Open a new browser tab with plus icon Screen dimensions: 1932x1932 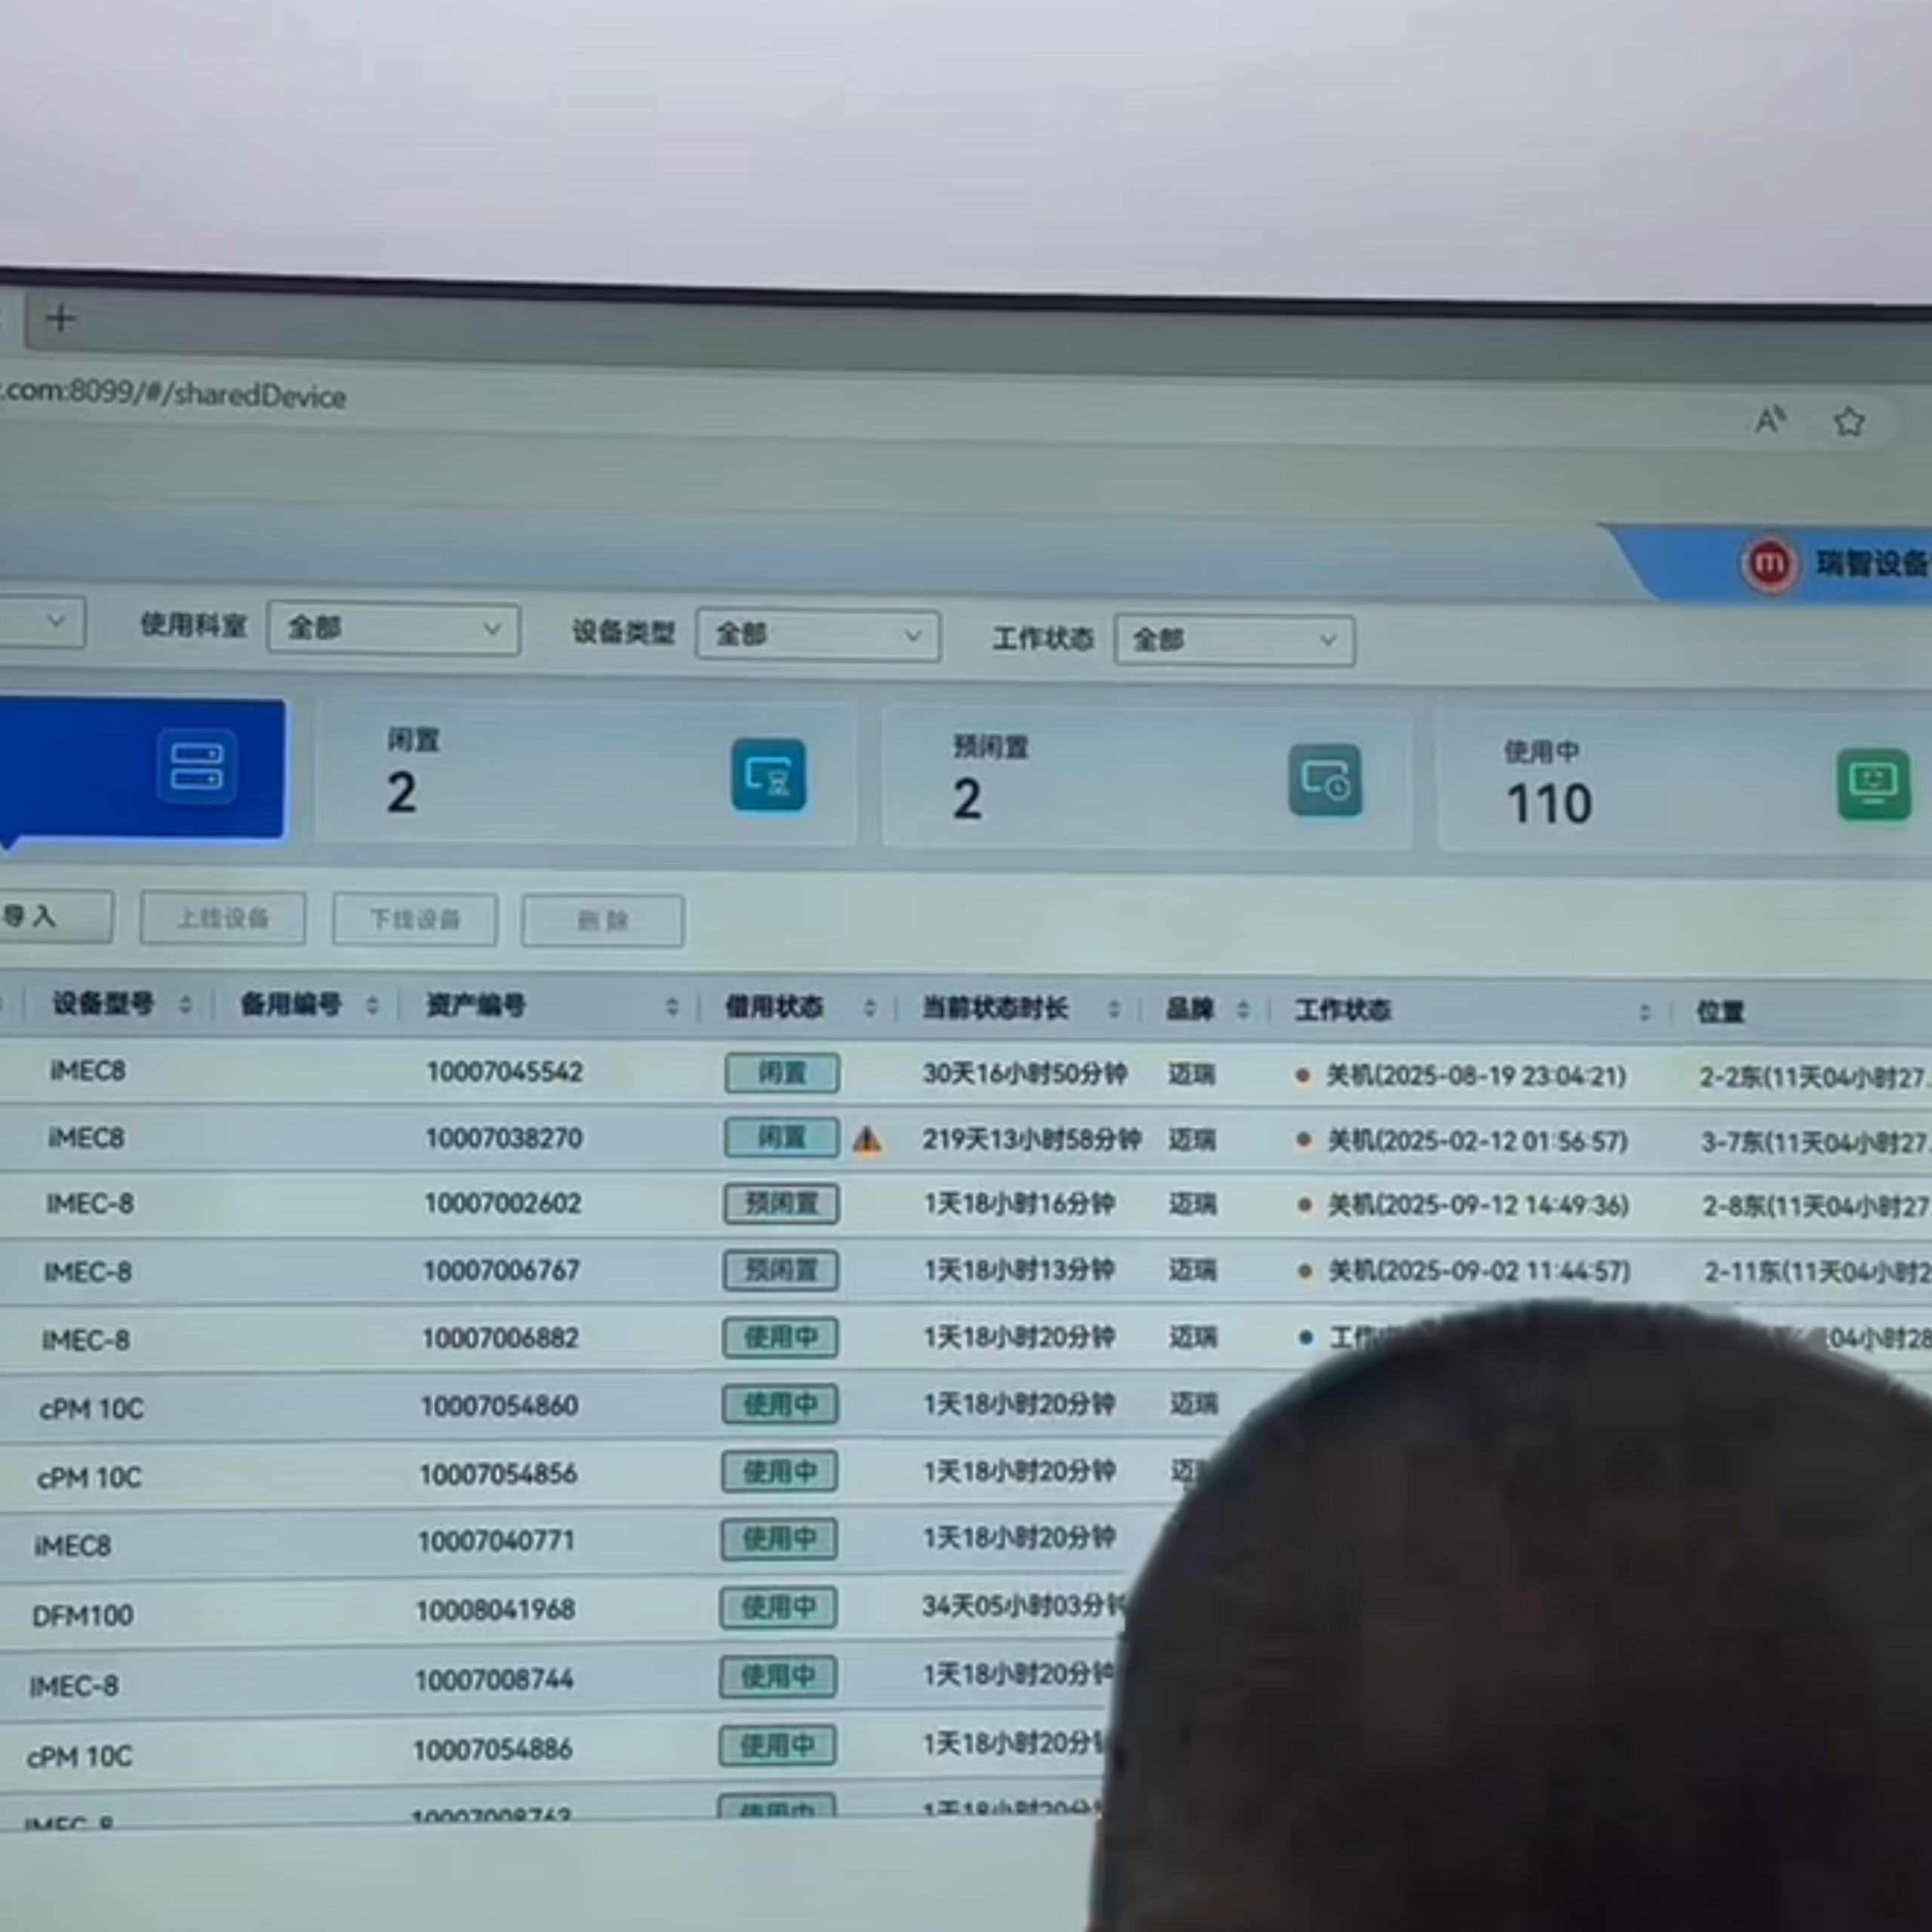(x=61, y=319)
